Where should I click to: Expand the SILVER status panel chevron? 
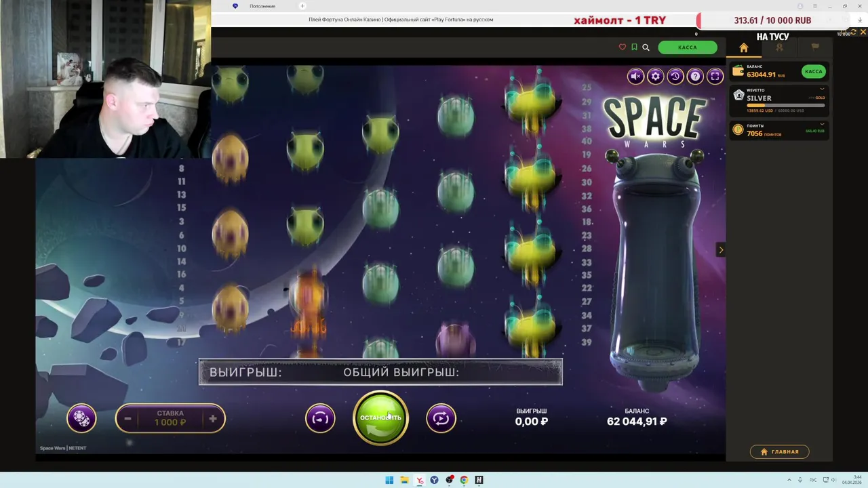(x=823, y=89)
